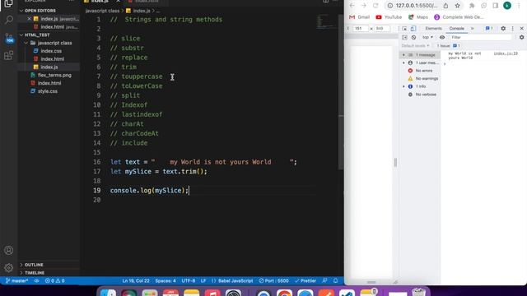Open Gmail bookmark
The image size is (527, 296).
click(x=359, y=17)
